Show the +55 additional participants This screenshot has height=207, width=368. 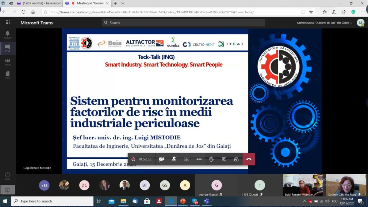44,185
